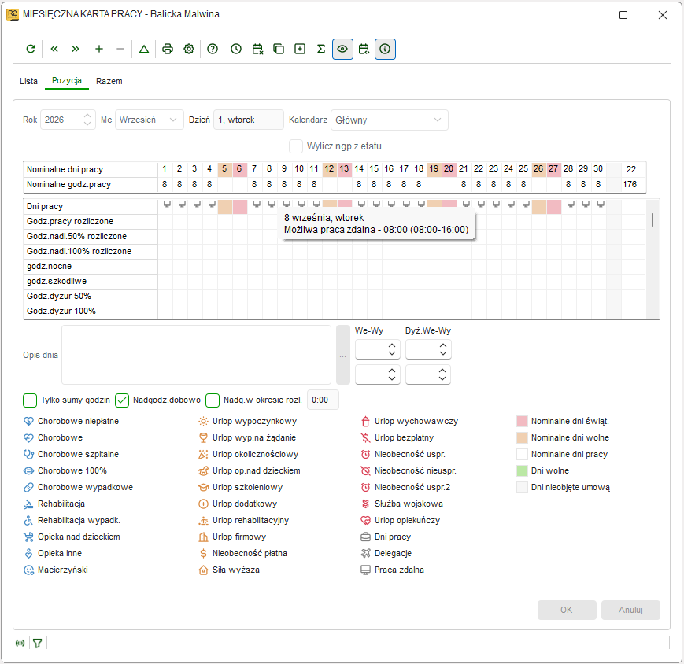Image resolution: width=684 pixels, height=664 pixels.
Task: Click the Rok year stepper arrows
Action: pos(87,120)
